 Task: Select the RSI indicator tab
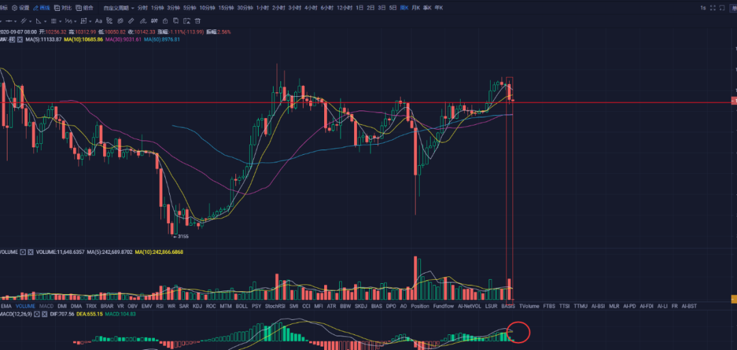pos(160,306)
